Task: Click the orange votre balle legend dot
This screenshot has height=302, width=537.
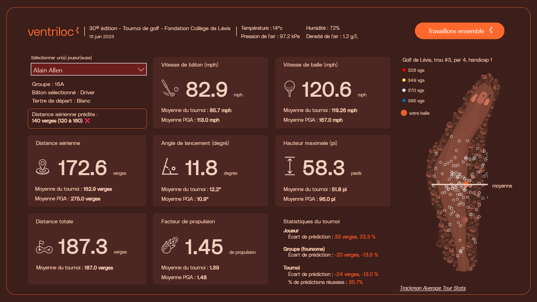Action: [x=404, y=113]
